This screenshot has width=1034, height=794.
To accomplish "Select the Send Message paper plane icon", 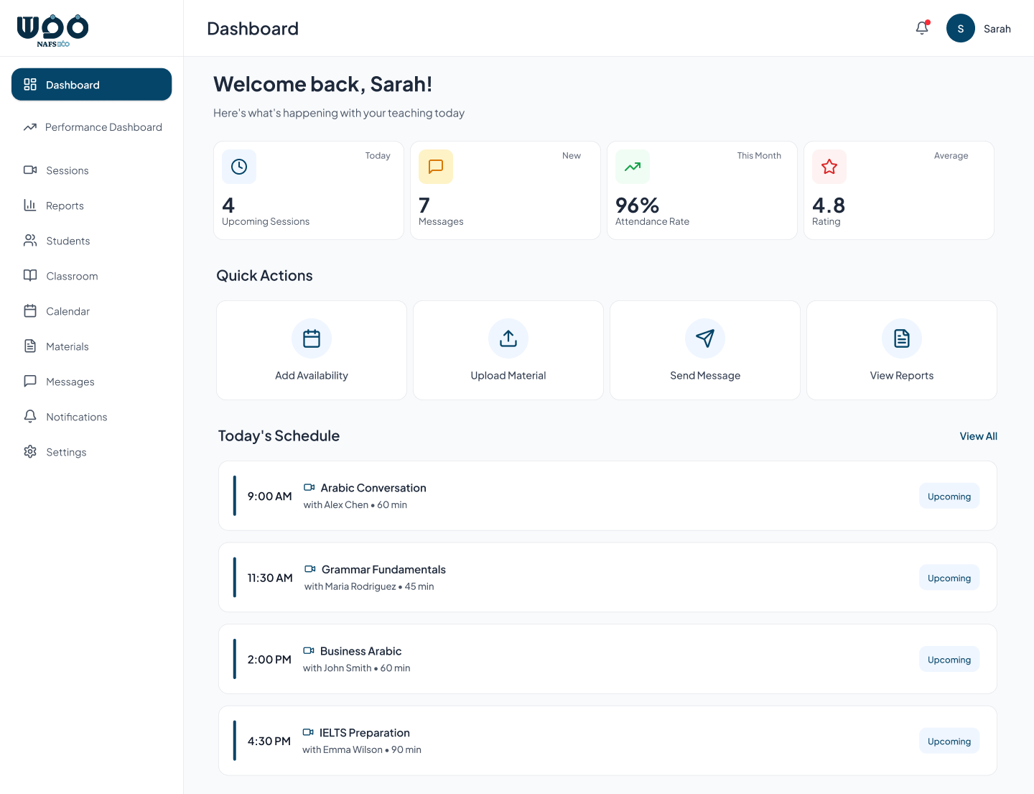I will [x=705, y=338].
